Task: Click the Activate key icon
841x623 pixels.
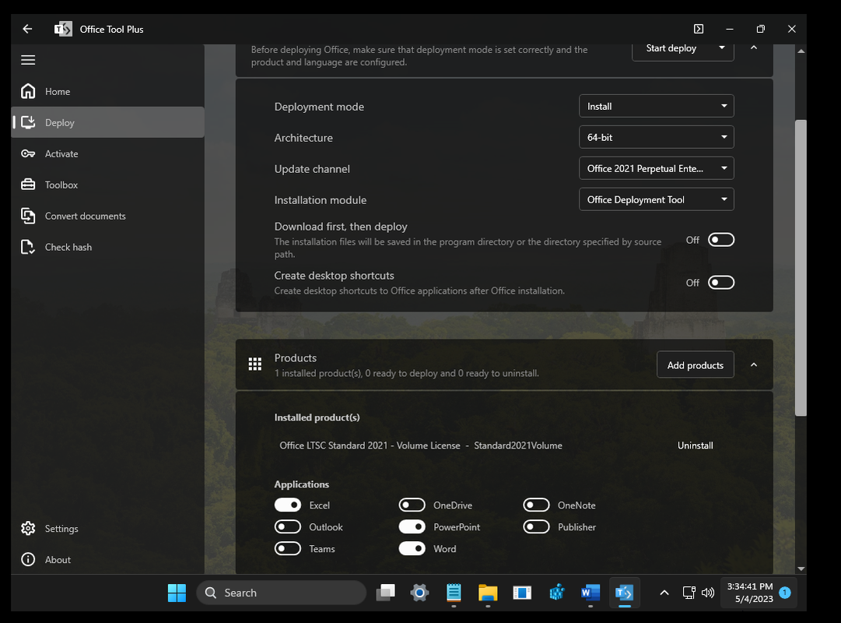Action: [28, 153]
